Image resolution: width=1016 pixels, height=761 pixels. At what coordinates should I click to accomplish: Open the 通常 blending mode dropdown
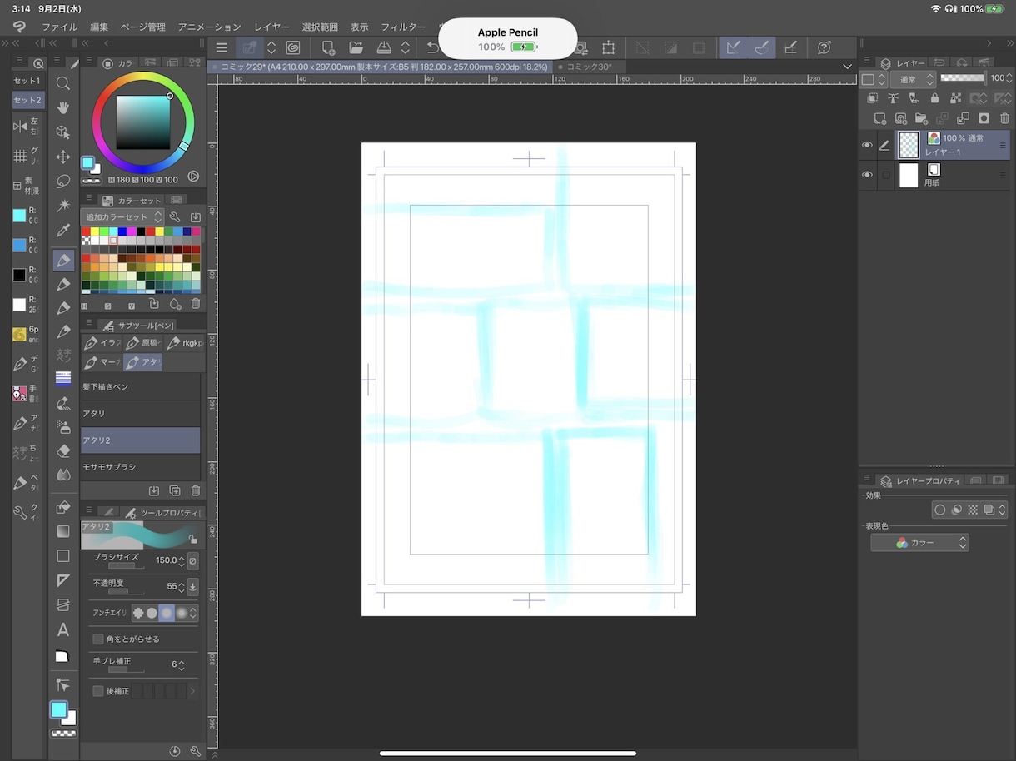pos(914,79)
